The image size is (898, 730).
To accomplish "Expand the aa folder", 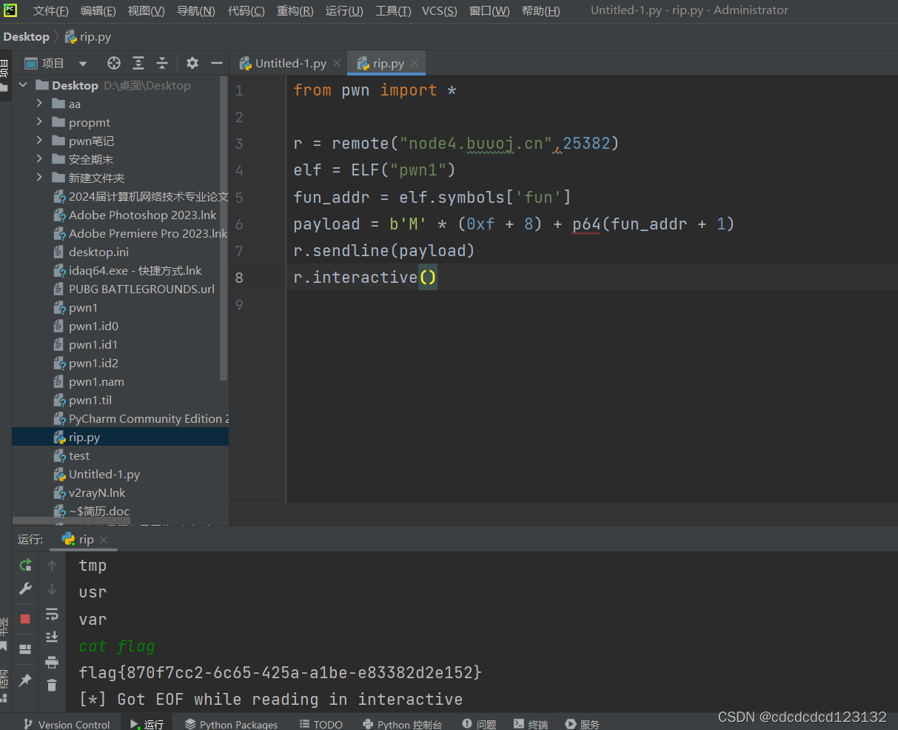I will [39, 104].
